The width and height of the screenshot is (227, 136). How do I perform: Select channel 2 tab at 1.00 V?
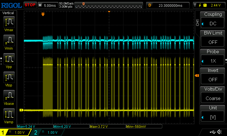click(48, 132)
